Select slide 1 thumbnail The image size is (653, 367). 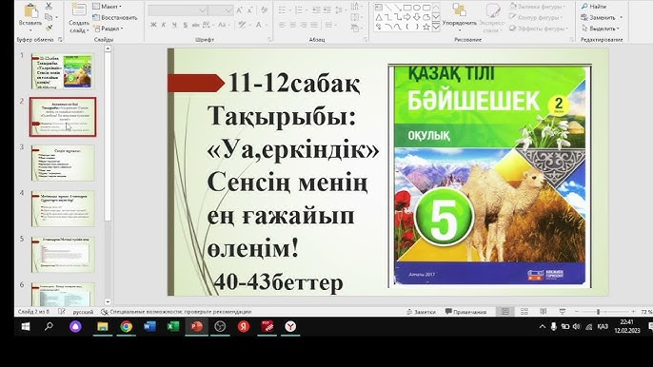(x=63, y=70)
